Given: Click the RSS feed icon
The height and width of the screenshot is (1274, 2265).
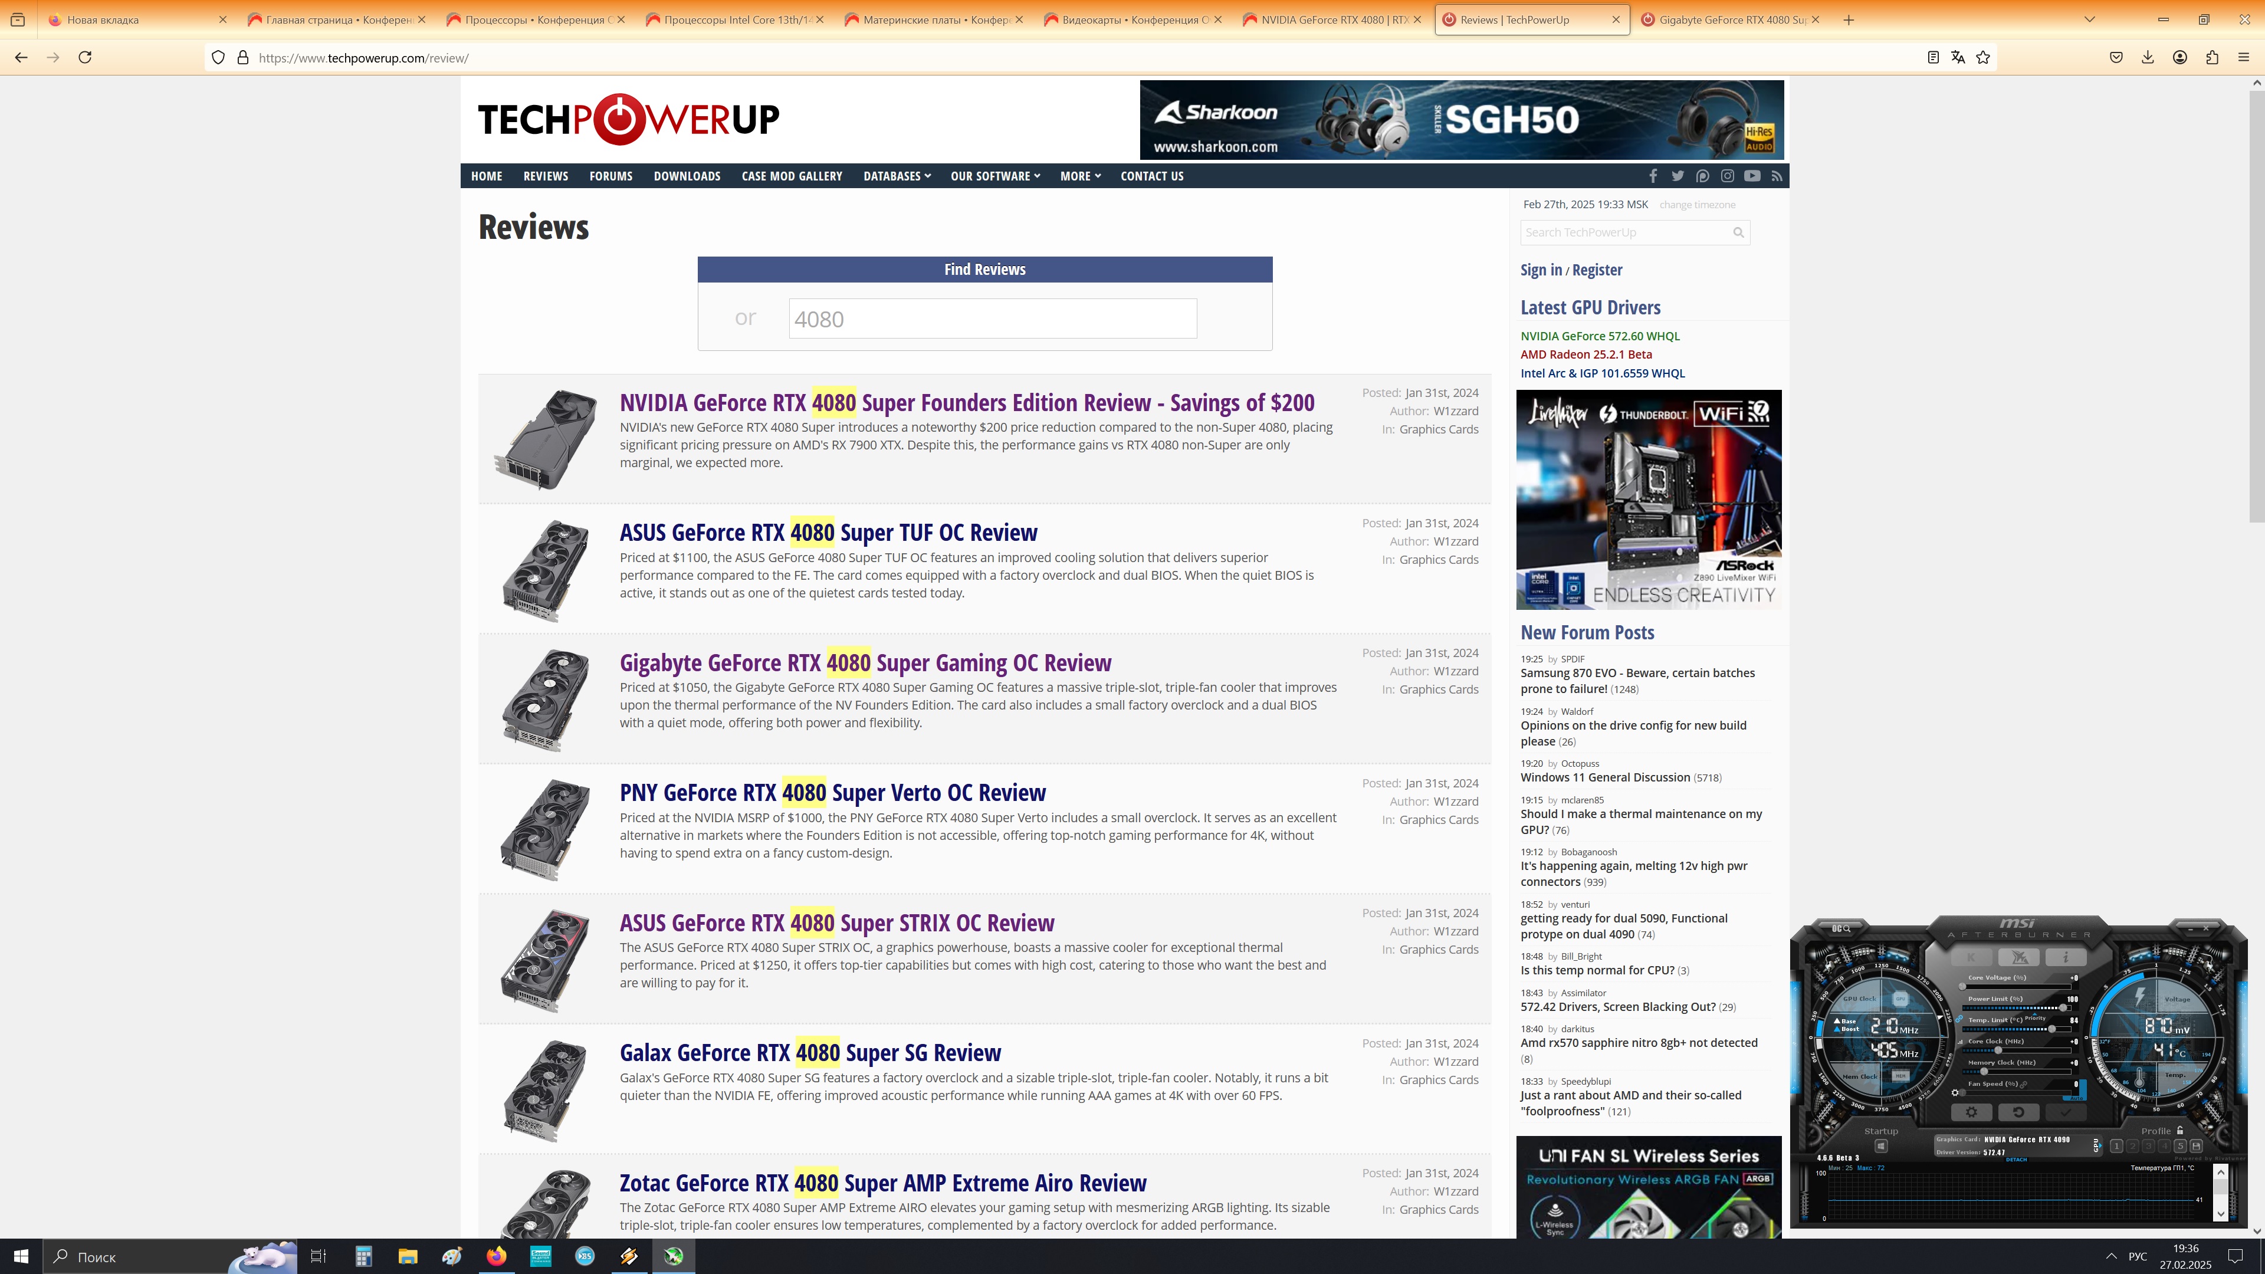Looking at the screenshot, I should tap(1777, 176).
